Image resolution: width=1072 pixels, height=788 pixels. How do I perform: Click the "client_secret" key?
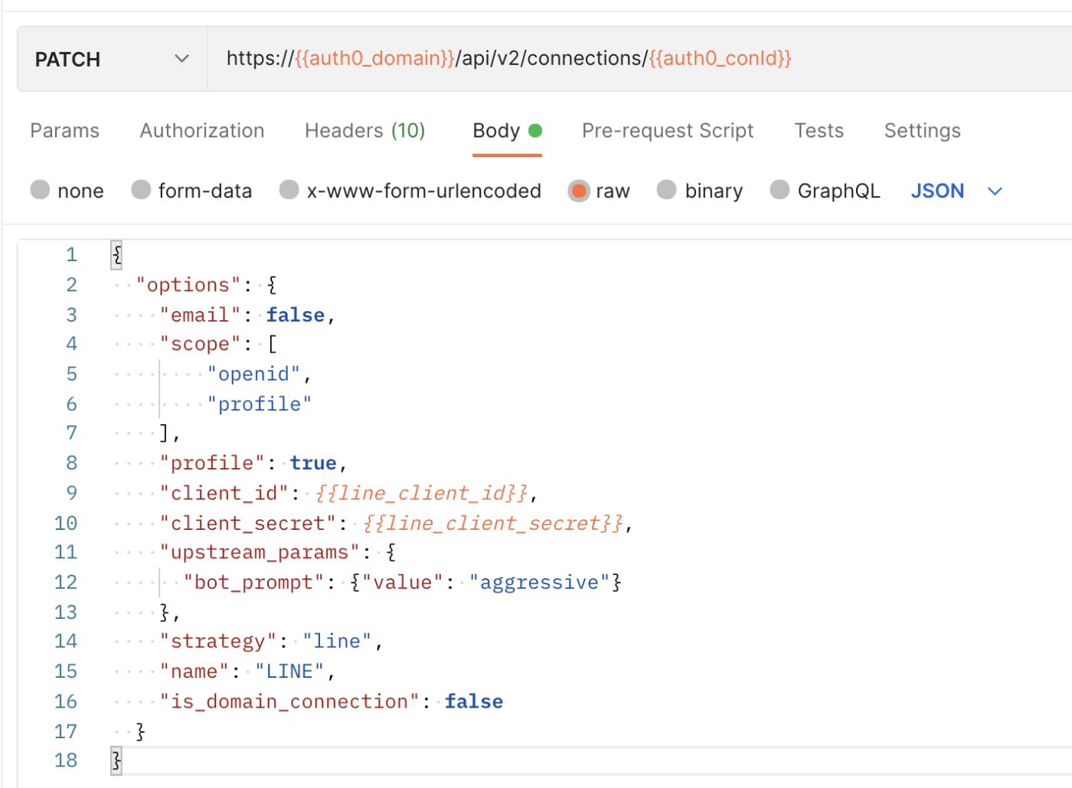tap(248, 523)
